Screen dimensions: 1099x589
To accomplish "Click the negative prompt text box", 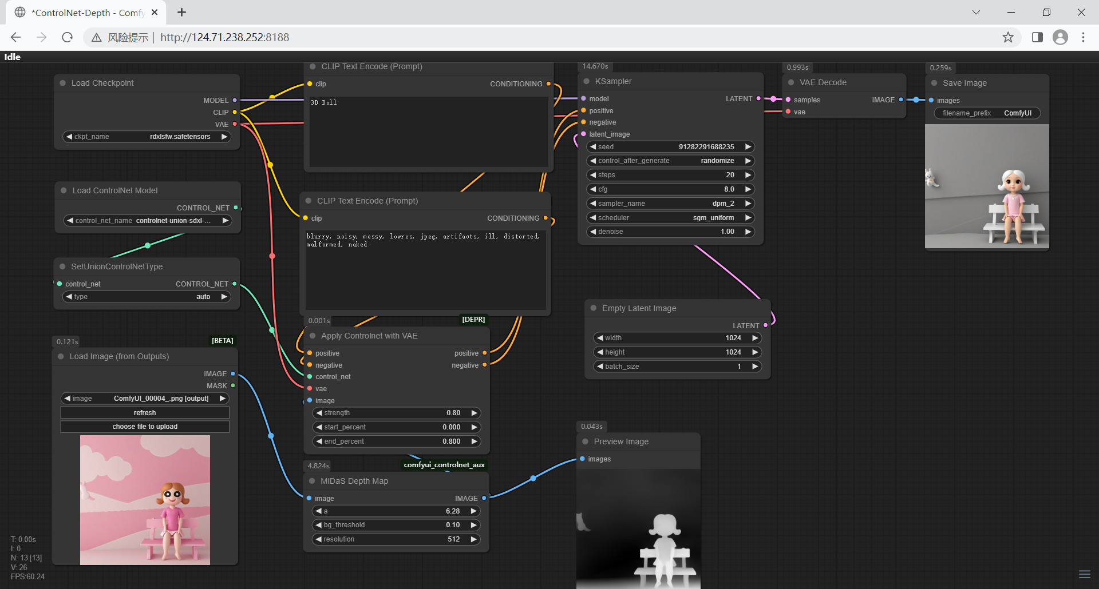I will (425, 269).
